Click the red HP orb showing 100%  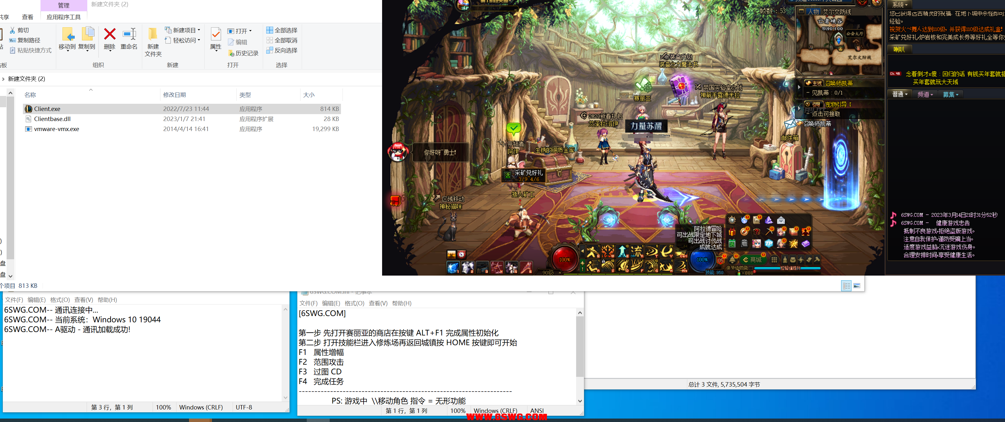(565, 260)
